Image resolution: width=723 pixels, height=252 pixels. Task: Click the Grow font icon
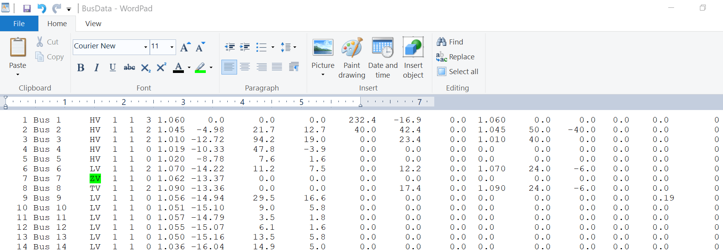[x=185, y=47]
